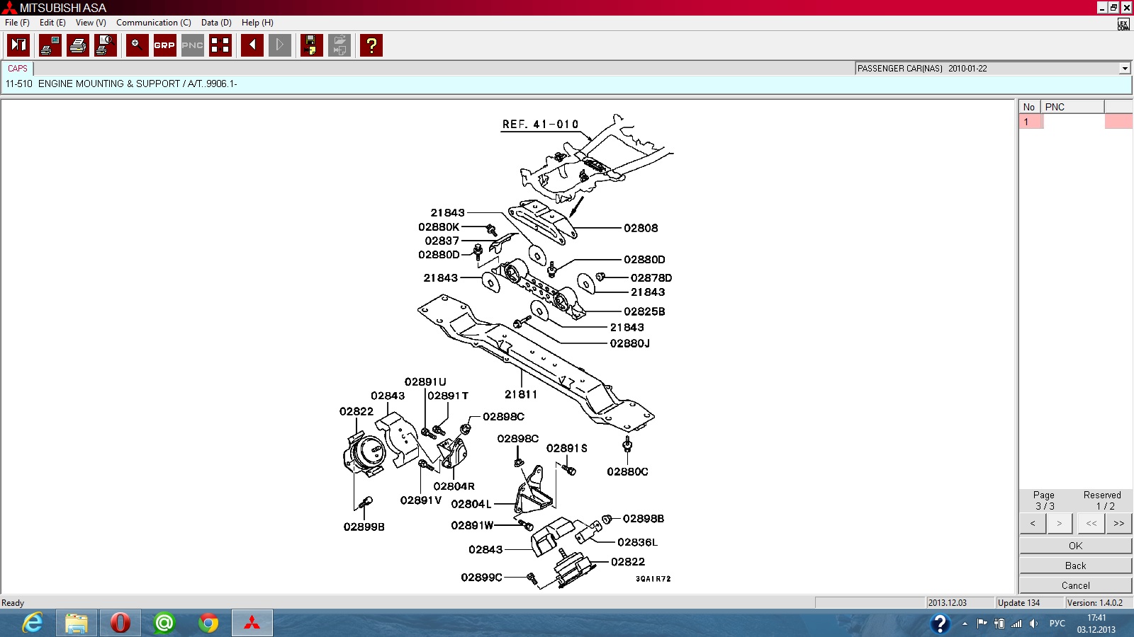Screen dimensions: 1134x637
Task: Open help via yellow question mark icon
Action: [371, 45]
